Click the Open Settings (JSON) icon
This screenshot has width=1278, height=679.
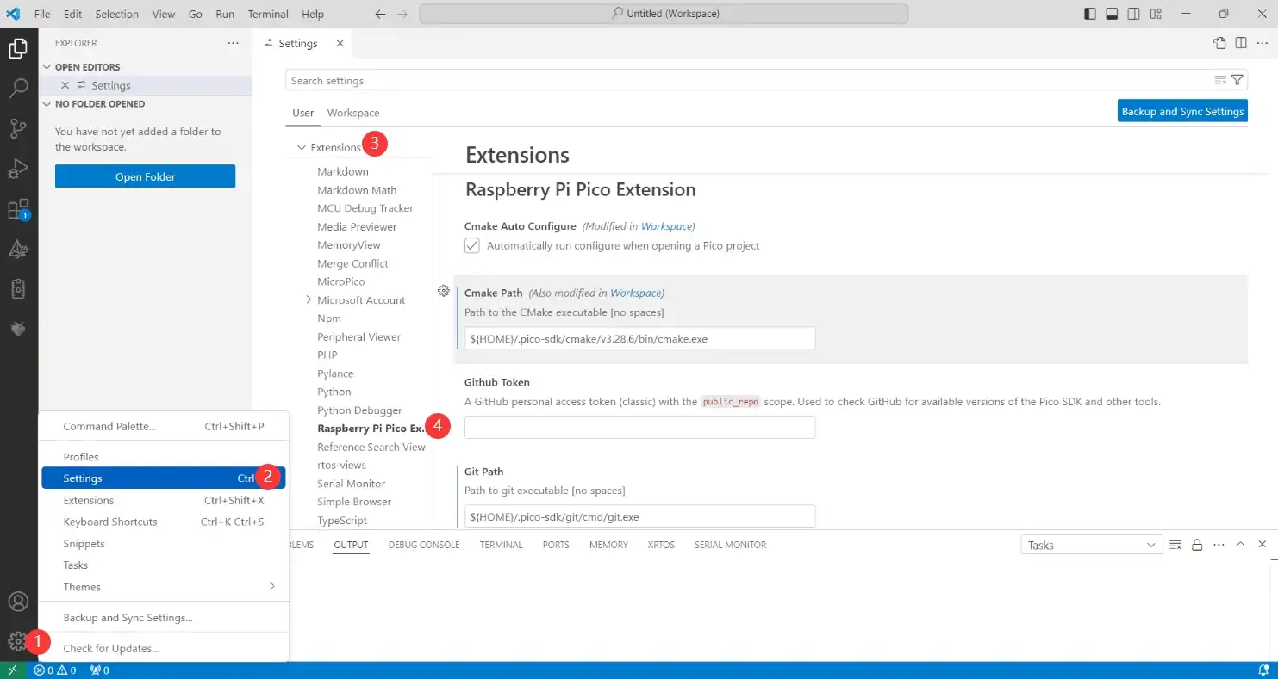tap(1219, 43)
